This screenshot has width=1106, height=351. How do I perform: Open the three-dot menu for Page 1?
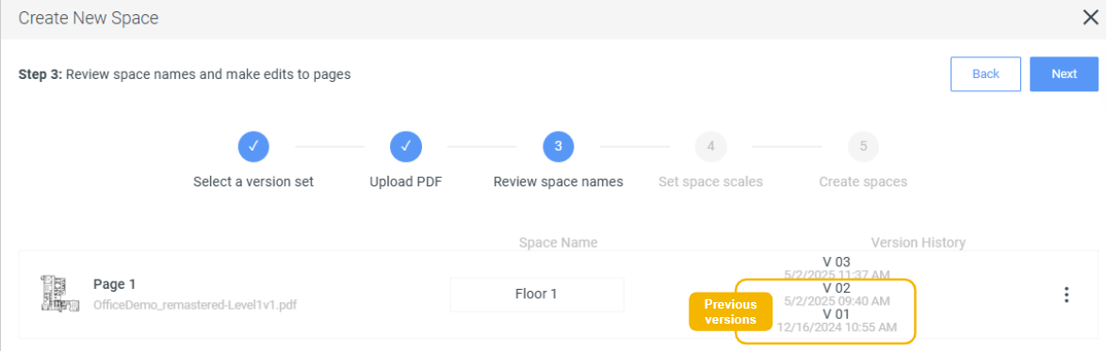(1066, 295)
